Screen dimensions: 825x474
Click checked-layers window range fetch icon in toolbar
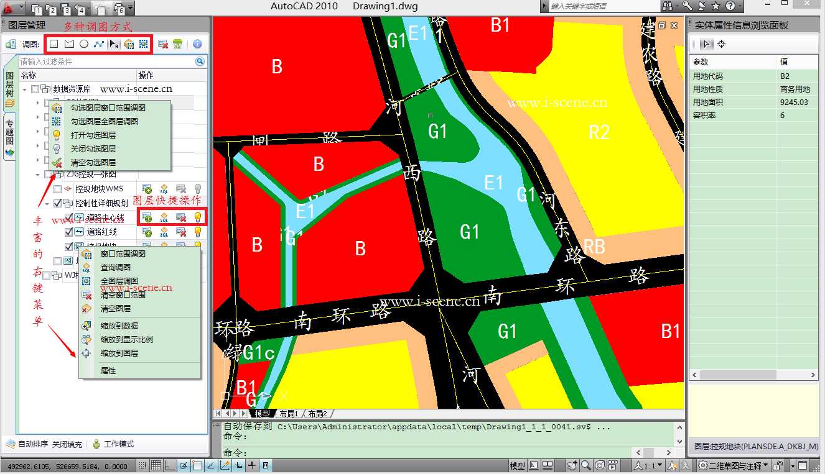(129, 44)
